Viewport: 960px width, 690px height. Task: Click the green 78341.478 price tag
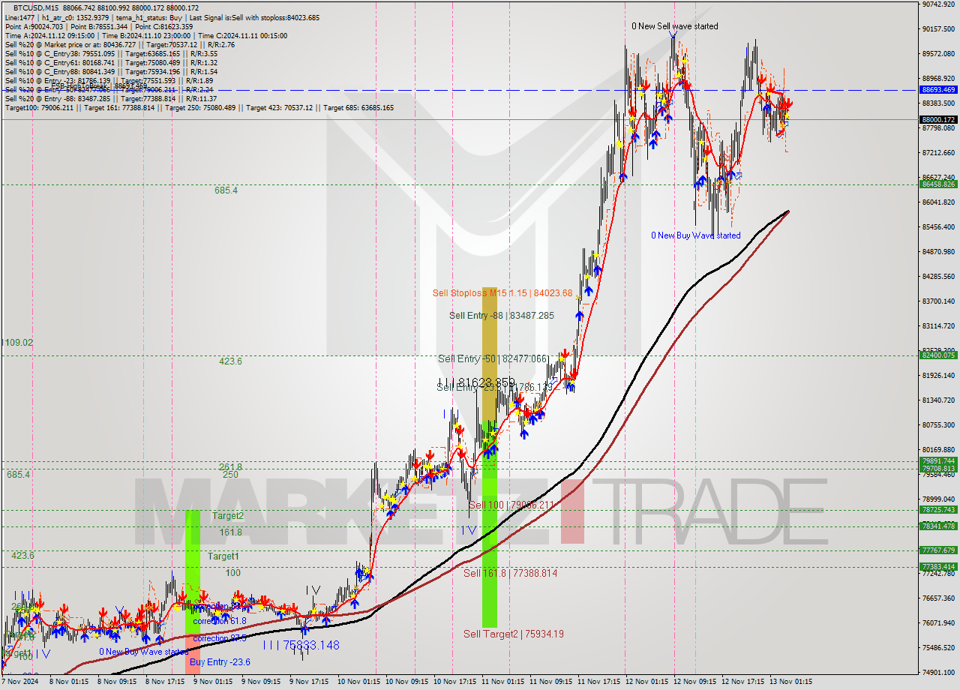pyautogui.click(x=938, y=526)
